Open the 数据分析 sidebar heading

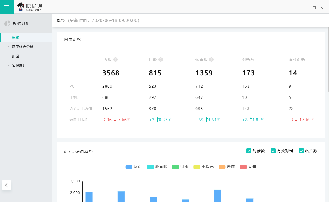point(21,23)
